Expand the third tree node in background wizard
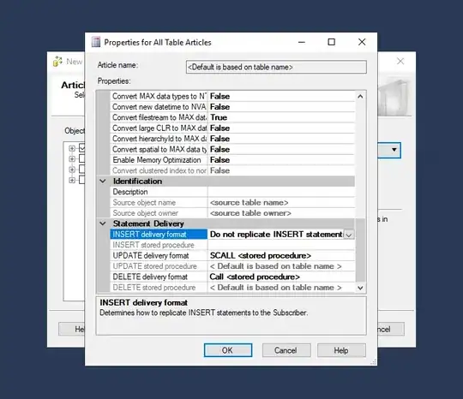 [x=72, y=170]
